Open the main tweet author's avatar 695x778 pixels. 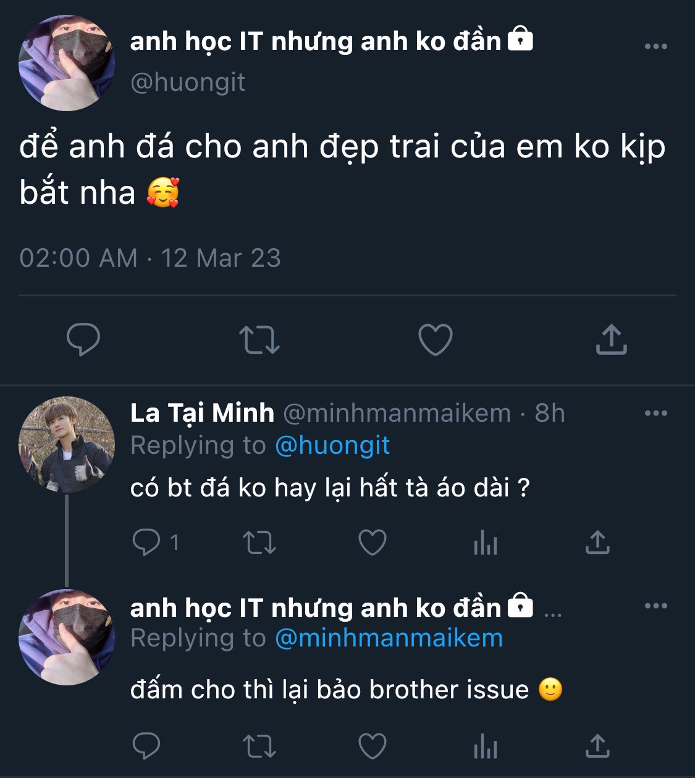point(67,63)
